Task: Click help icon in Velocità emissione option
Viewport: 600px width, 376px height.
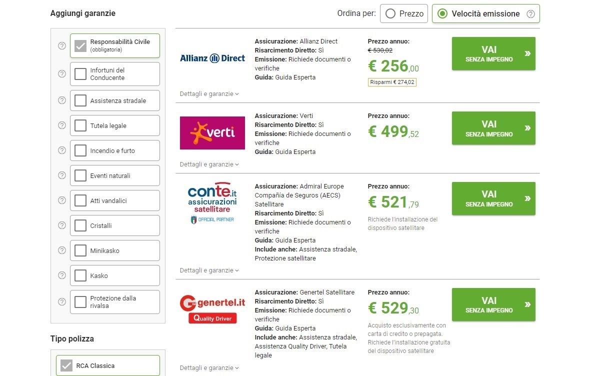Action: (530, 14)
